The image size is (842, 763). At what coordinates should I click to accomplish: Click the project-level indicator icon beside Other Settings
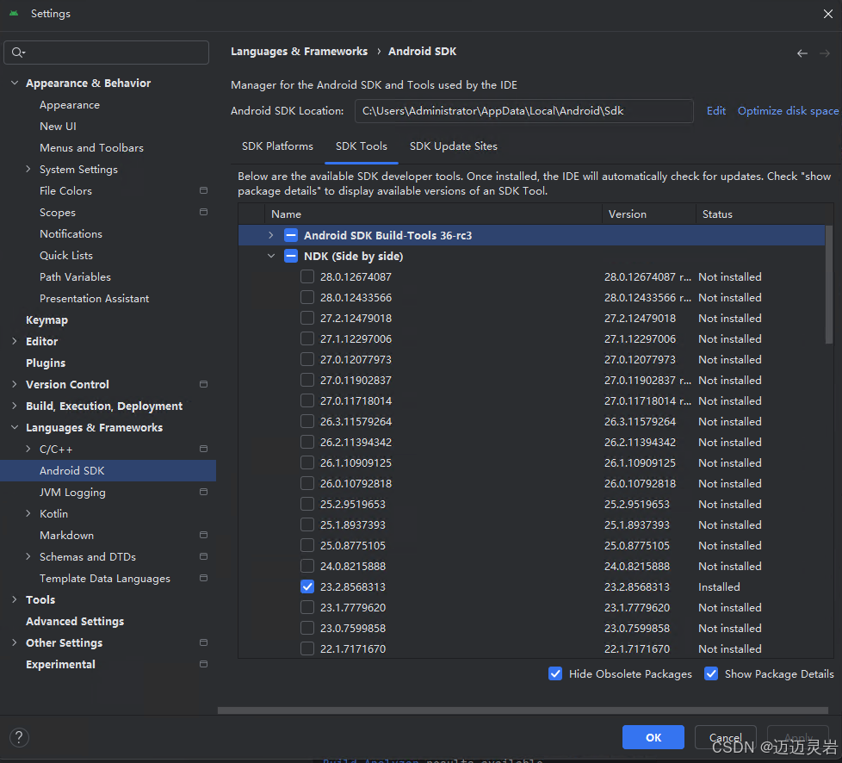pos(203,642)
